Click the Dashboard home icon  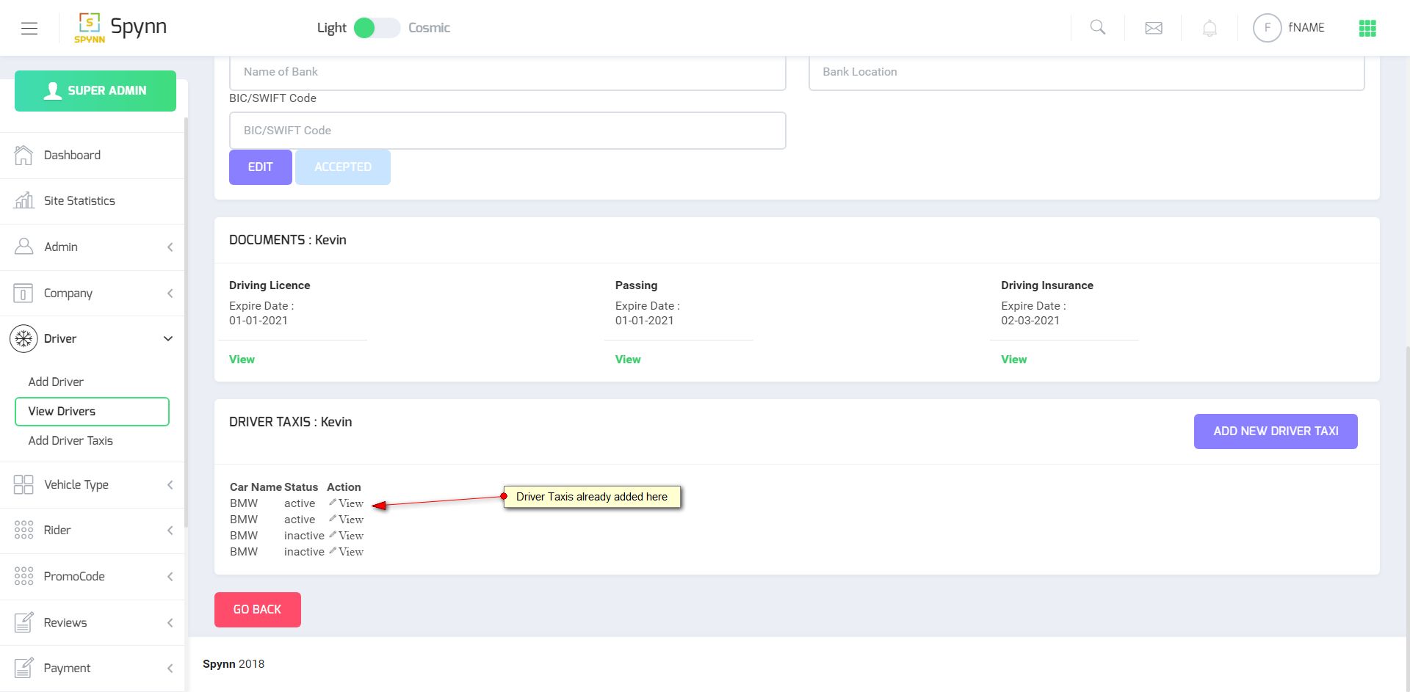(x=23, y=155)
